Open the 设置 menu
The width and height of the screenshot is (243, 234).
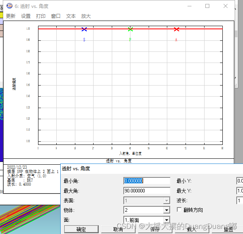pos(26,16)
